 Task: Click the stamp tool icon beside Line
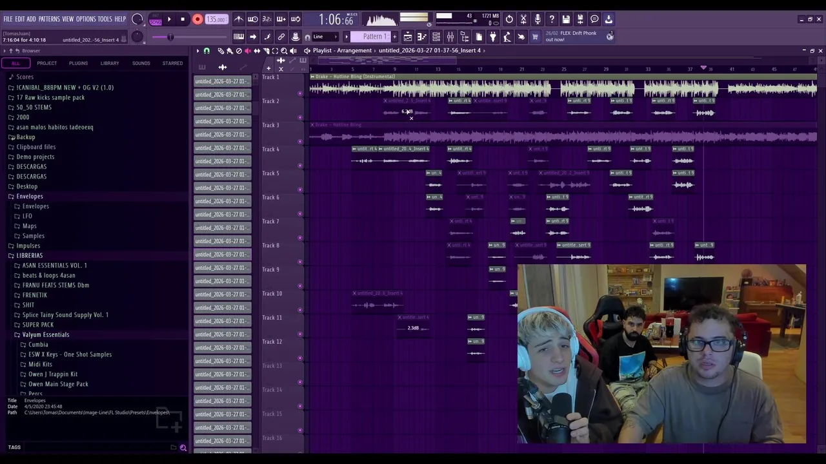pos(296,37)
